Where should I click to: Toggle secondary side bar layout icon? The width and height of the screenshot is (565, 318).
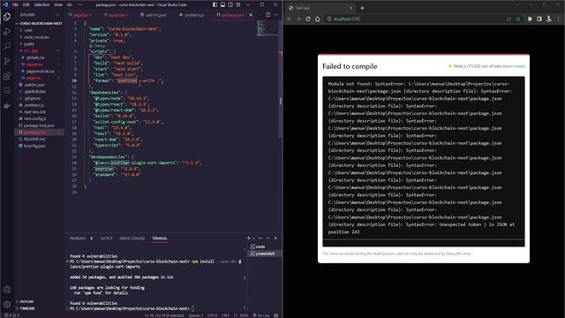point(230,4)
